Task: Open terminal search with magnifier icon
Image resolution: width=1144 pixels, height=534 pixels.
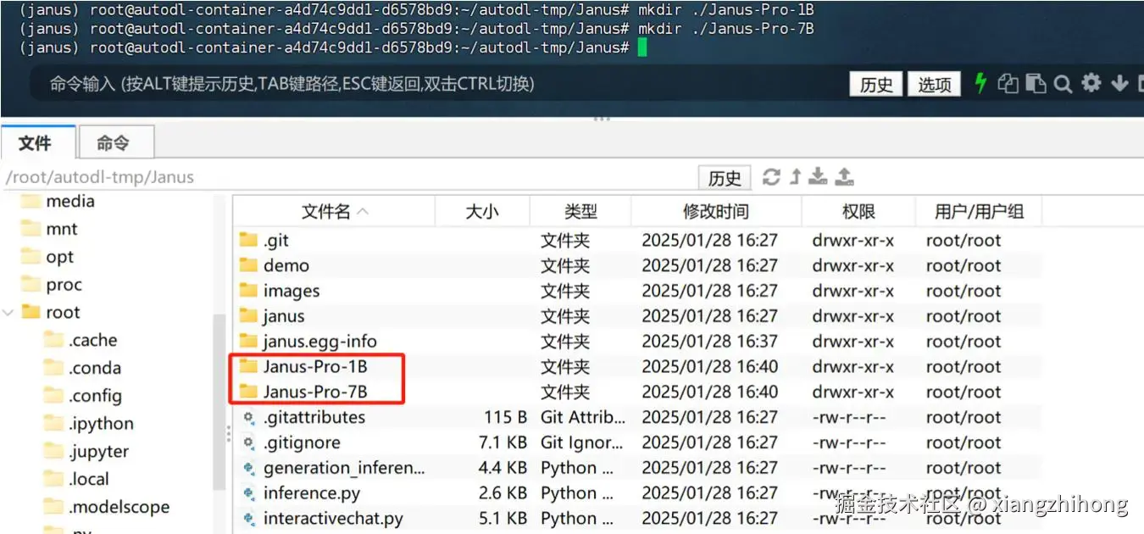Action: (1063, 83)
